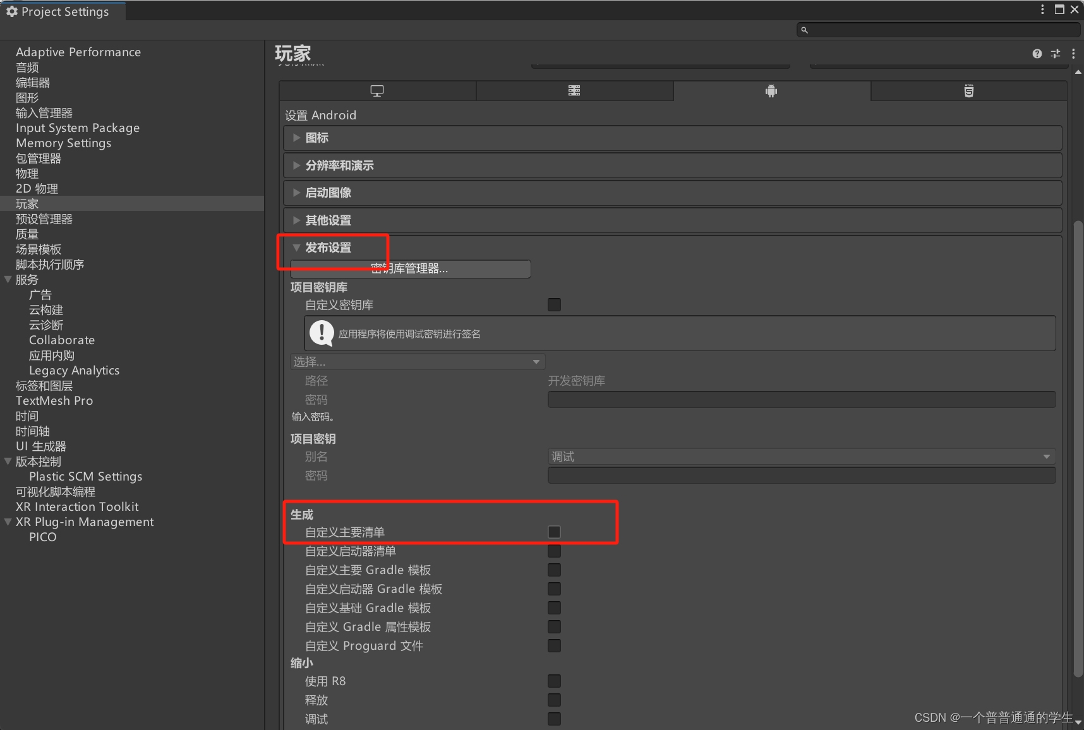Collapse the 服务 tree group
The height and width of the screenshot is (730, 1084).
coord(8,279)
